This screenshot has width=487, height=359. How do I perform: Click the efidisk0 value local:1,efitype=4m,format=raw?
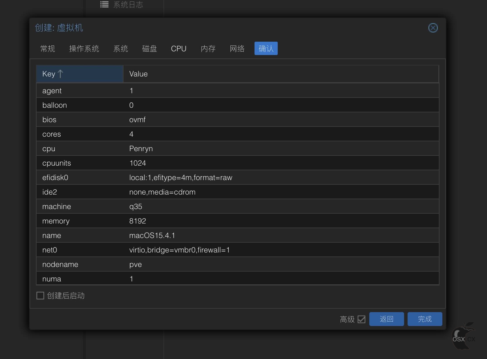[x=181, y=177]
